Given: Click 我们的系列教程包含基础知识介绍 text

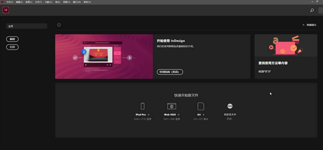Looking at the screenshot, I should click(x=176, y=46).
